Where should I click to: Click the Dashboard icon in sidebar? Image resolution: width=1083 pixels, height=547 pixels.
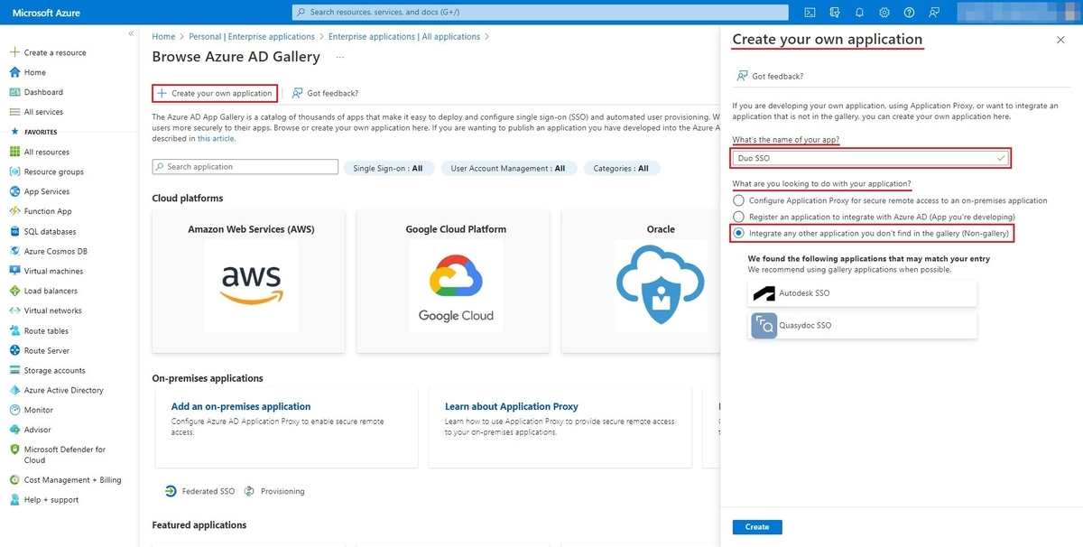point(14,92)
